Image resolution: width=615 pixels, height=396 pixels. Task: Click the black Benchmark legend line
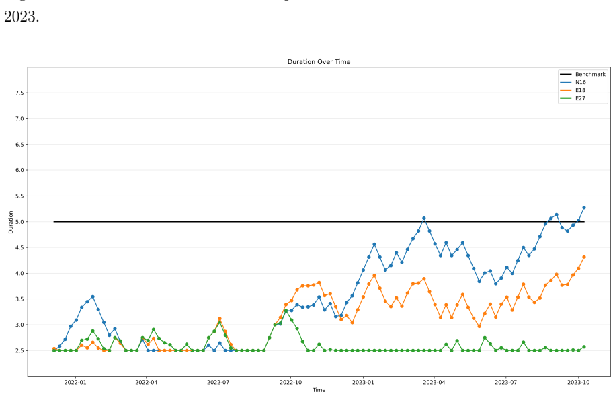click(565, 74)
